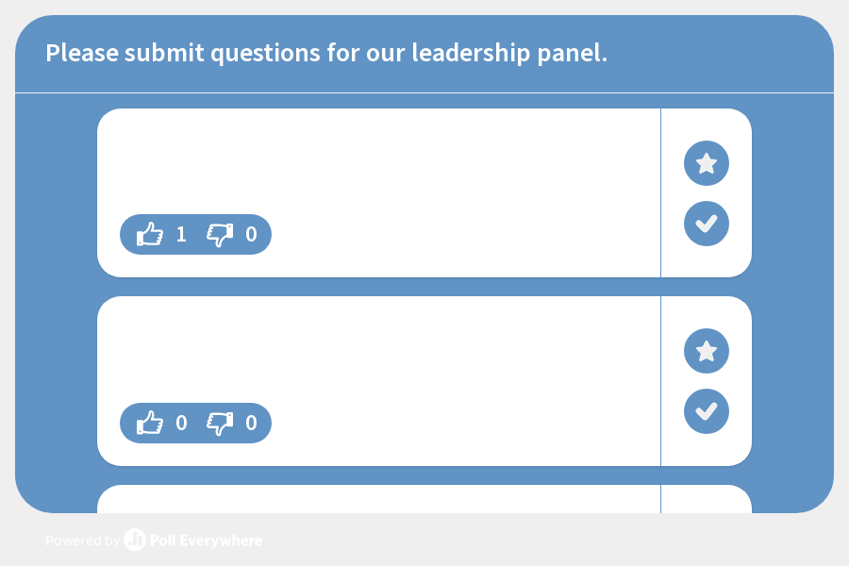Screen dimensions: 849x566
Task: Click the downvote count showing 0
Action: (x=251, y=234)
